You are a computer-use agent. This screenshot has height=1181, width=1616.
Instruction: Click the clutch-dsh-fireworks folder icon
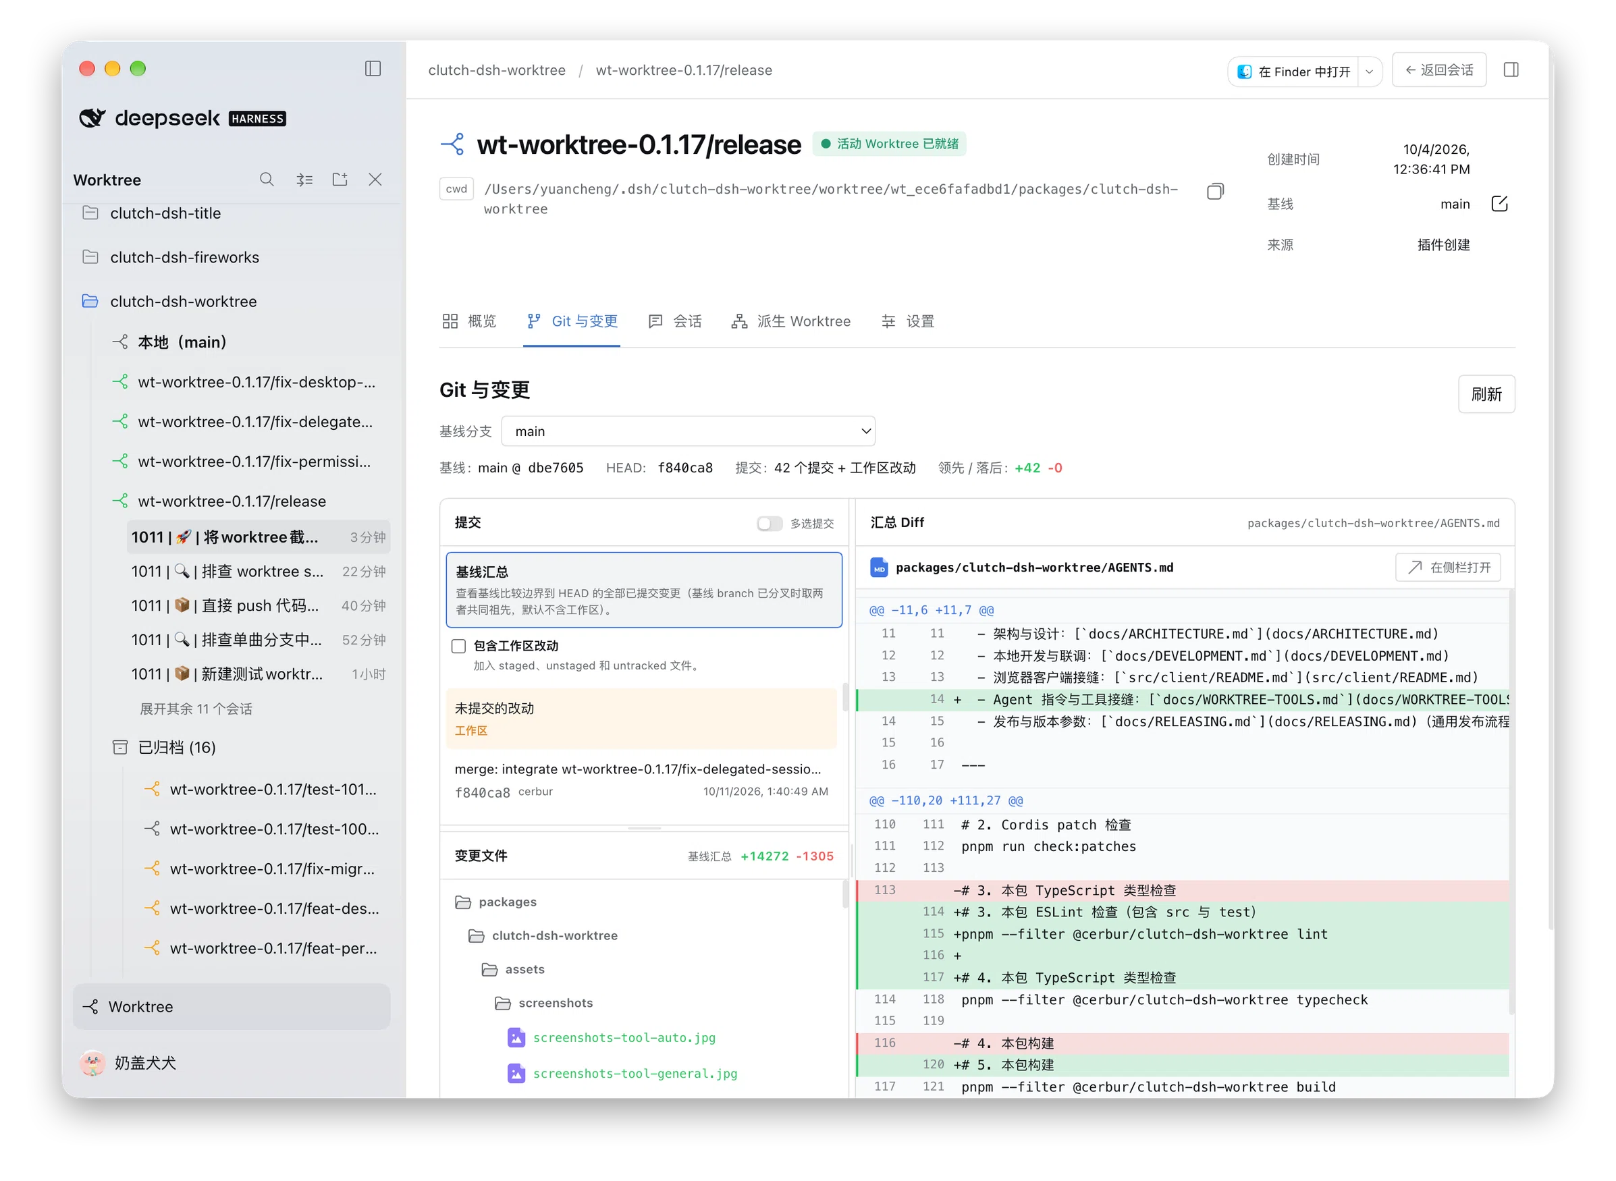90,256
